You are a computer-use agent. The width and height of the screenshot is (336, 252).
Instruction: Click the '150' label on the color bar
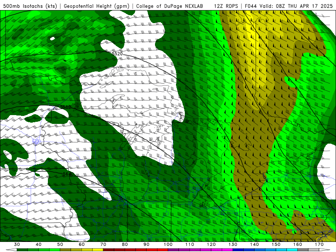[276, 244]
